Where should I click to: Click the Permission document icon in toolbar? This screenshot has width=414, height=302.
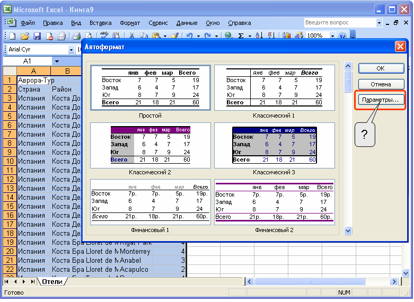[49, 35]
